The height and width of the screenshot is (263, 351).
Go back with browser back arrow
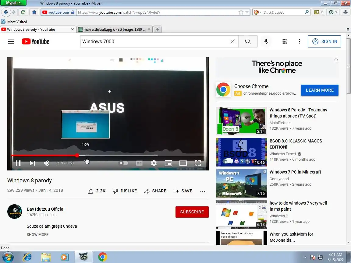(x=6, y=12)
